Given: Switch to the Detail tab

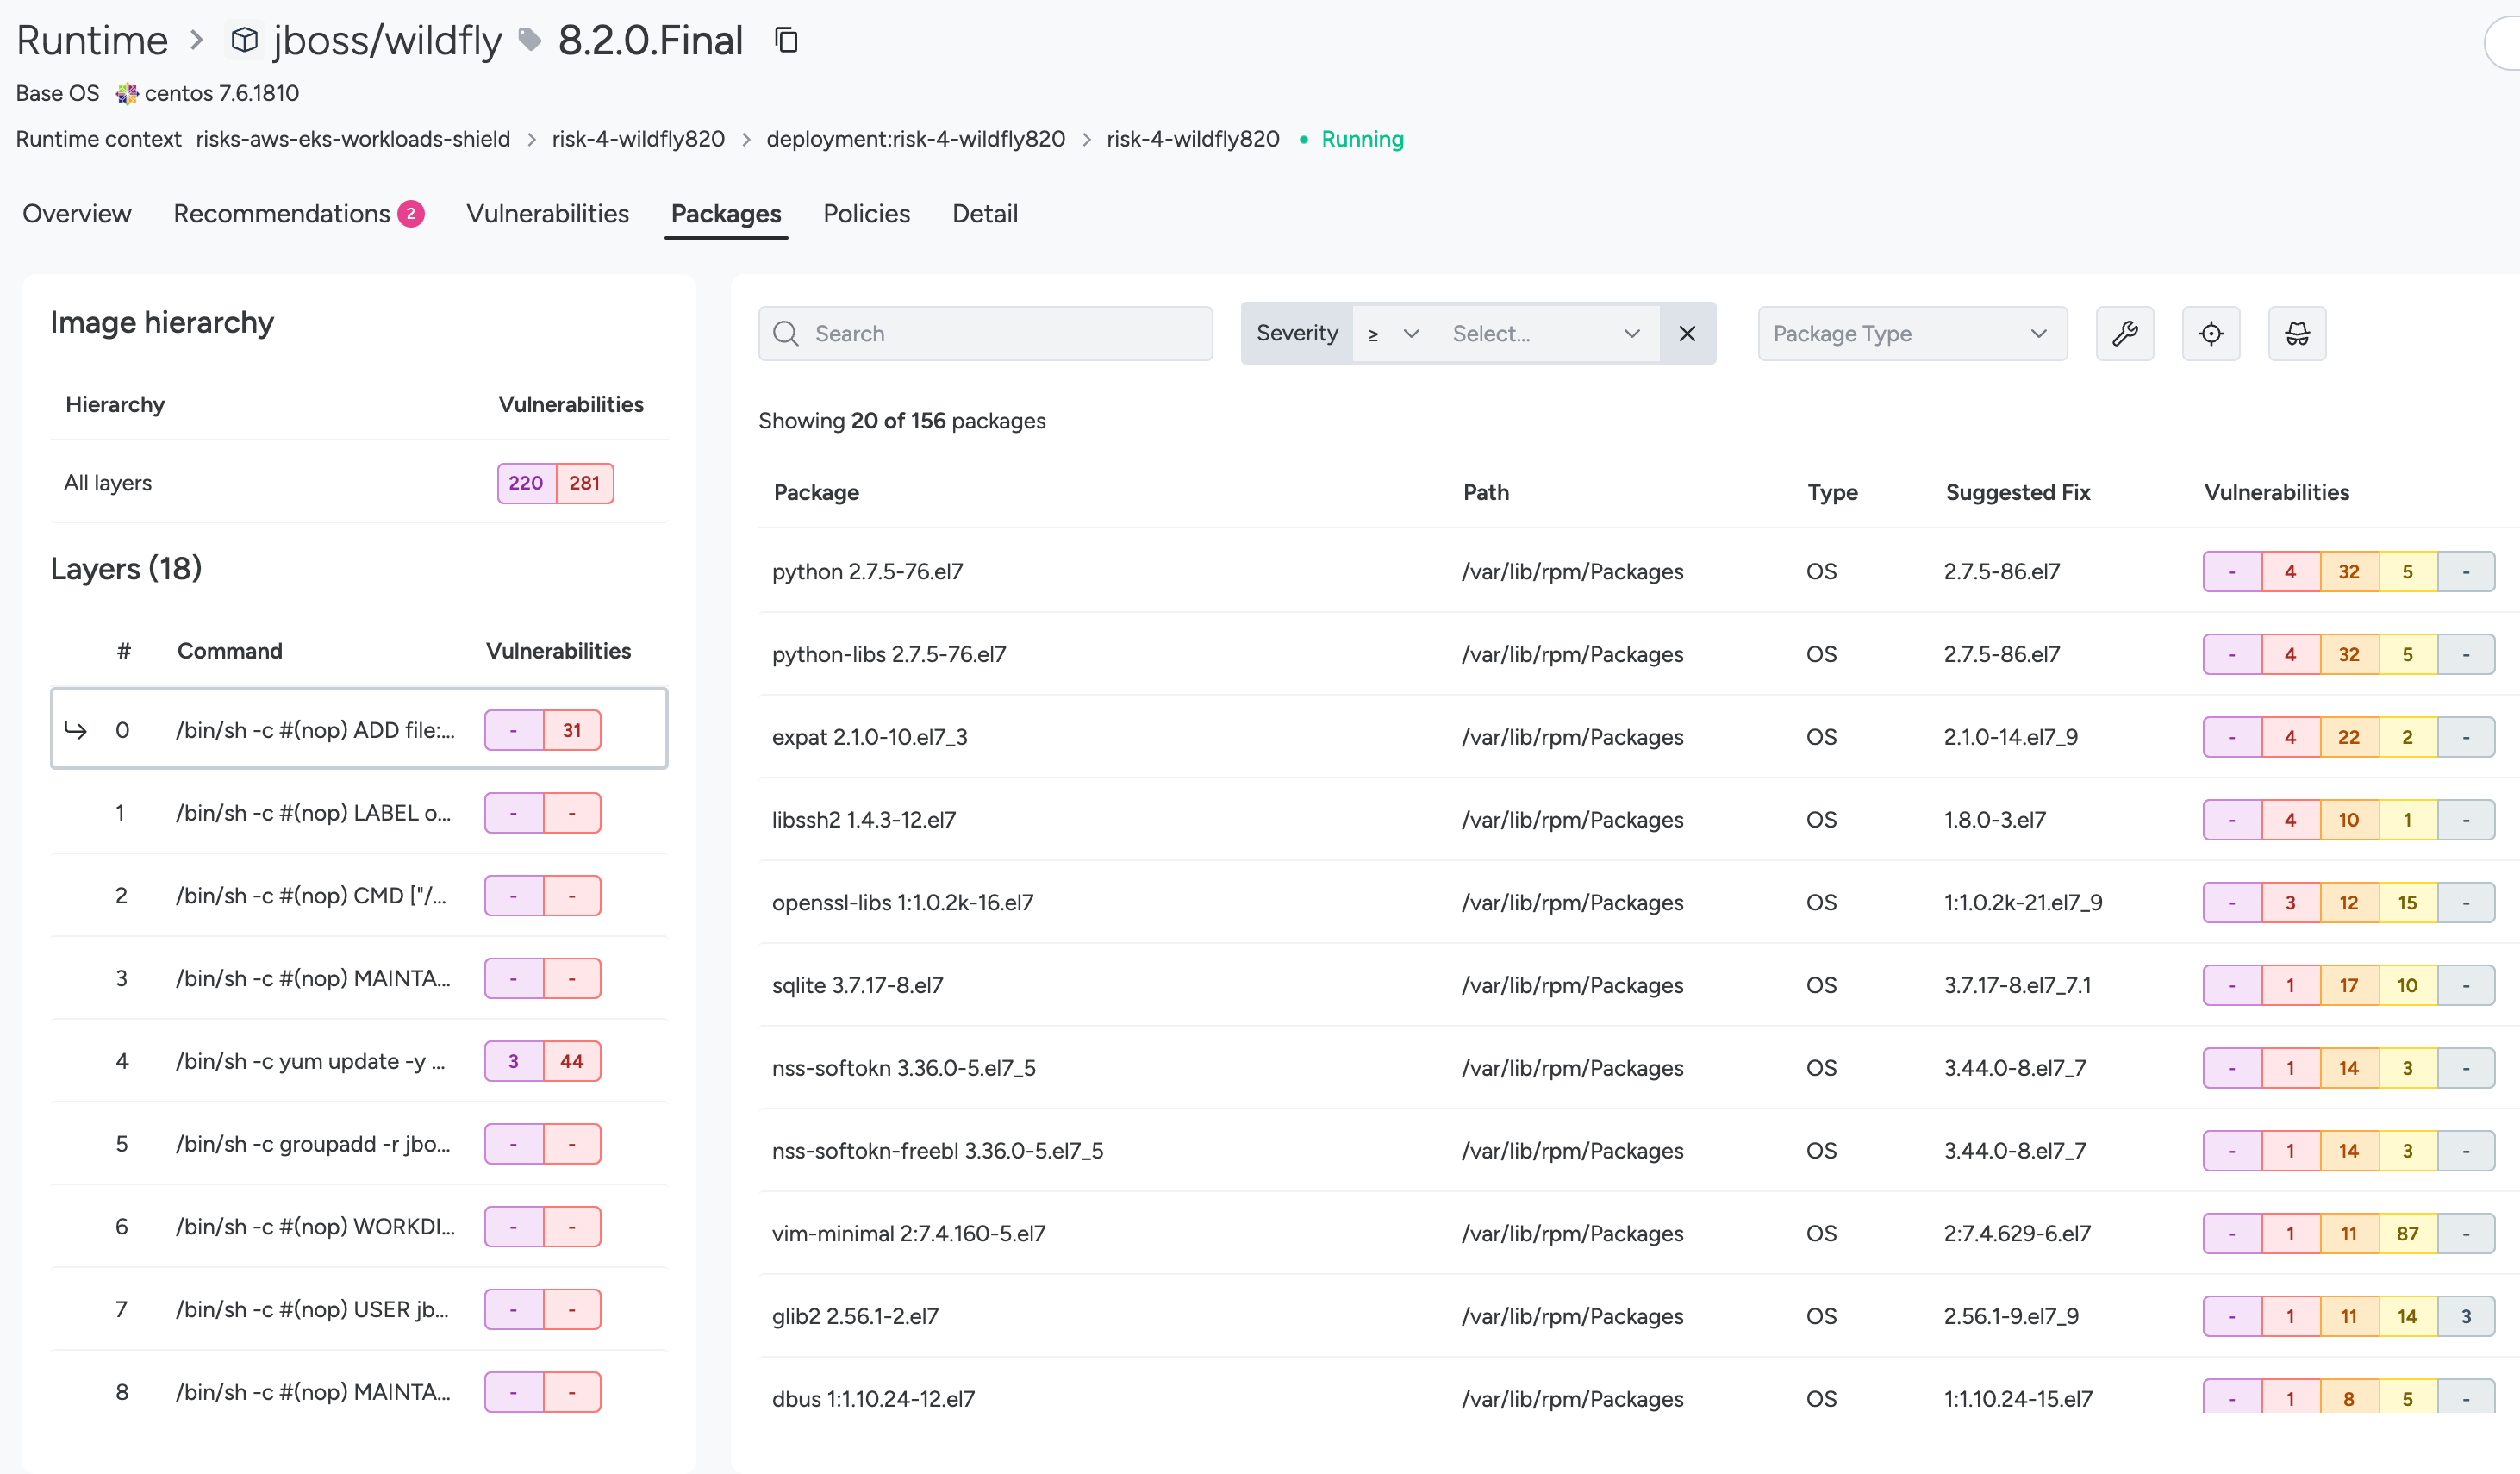Looking at the screenshot, I should click(984, 213).
